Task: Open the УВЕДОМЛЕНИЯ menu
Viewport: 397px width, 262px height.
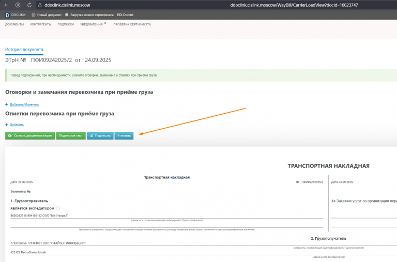Action: [91, 25]
